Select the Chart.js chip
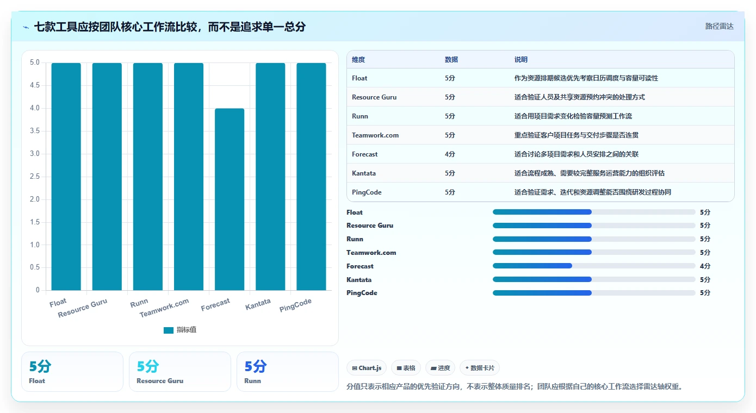The image size is (756, 413). click(367, 368)
